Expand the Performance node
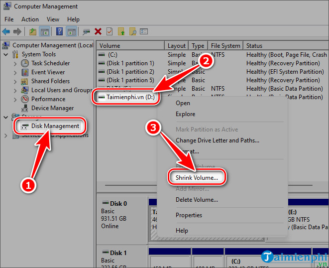329x268 pixels. [15, 100]
